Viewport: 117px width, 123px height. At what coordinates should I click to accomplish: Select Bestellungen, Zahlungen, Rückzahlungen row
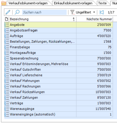pos(58,42)
